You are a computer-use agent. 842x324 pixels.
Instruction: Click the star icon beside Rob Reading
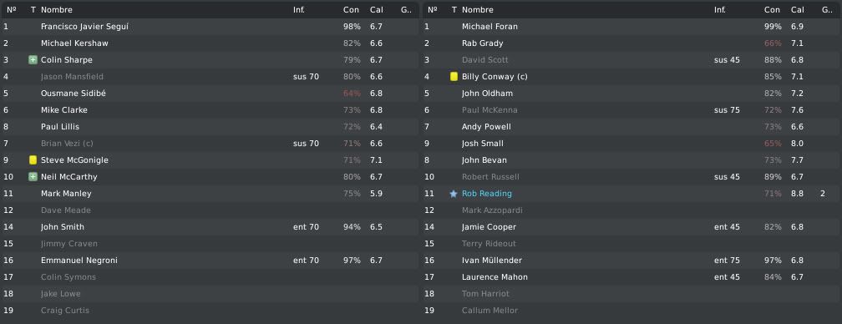454,194
